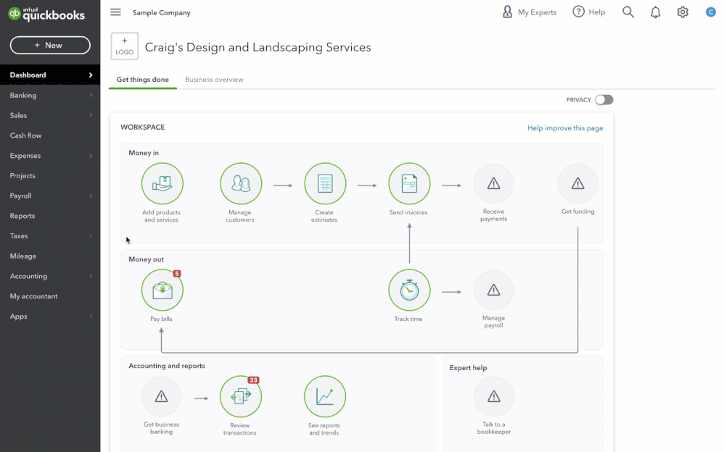Open the settings gear icon
This screenshot has width=724, height=452.
[x=683, y=12]
